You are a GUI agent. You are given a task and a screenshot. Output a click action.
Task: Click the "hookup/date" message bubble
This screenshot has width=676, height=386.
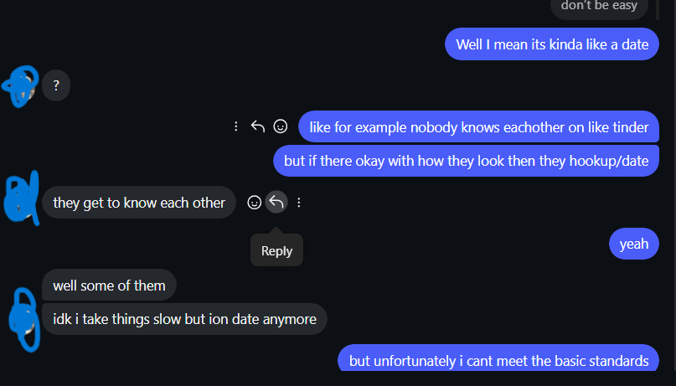tap(467, 161)
